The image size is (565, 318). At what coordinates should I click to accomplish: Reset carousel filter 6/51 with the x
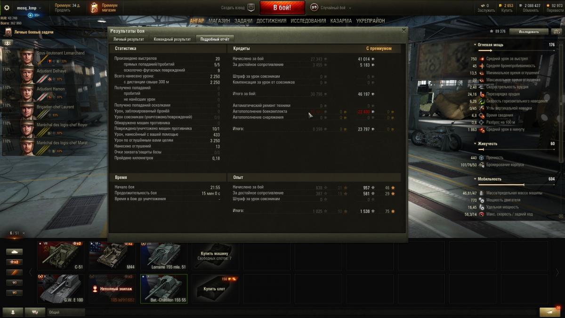click(24, 233)
